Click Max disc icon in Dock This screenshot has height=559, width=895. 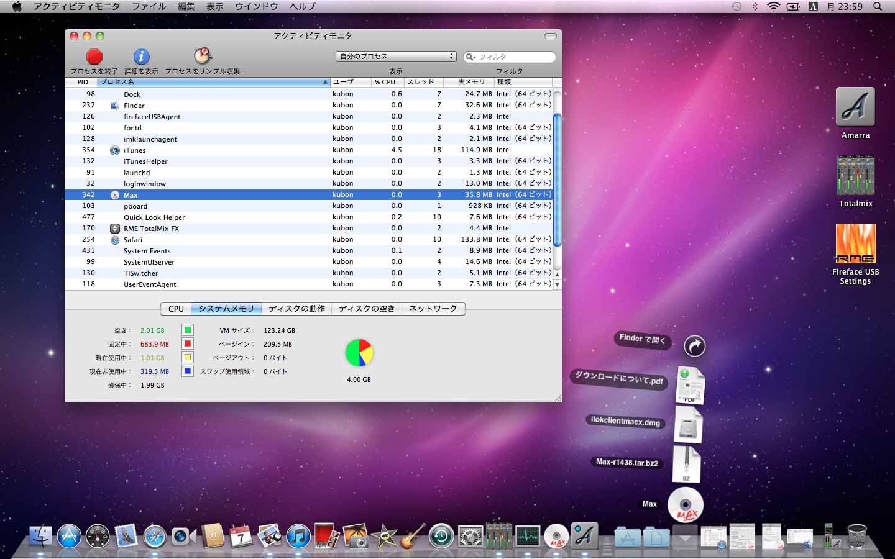pyautogui.click(x=556, y=536)
